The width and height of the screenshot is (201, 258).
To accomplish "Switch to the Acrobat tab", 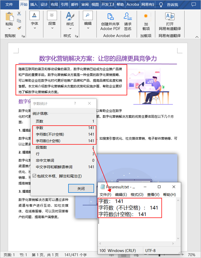I will tap(133, 5).
